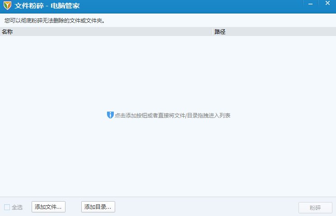Click the 文件粉碎 - 电脑管家 title text
Image resolution: width=336 pixels, height=216 pixels.
click(x=47, y=6)
